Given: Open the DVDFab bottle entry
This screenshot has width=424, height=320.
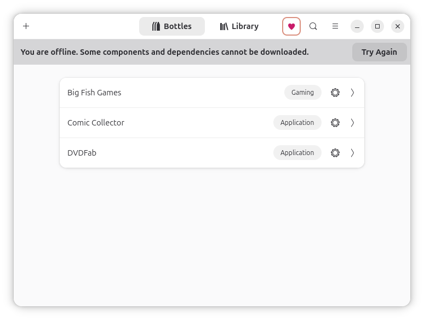Looking at the screenshot, I should (x=212, y=153).
